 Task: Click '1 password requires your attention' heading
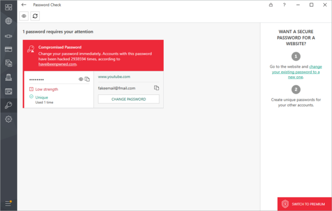point(58,31)
